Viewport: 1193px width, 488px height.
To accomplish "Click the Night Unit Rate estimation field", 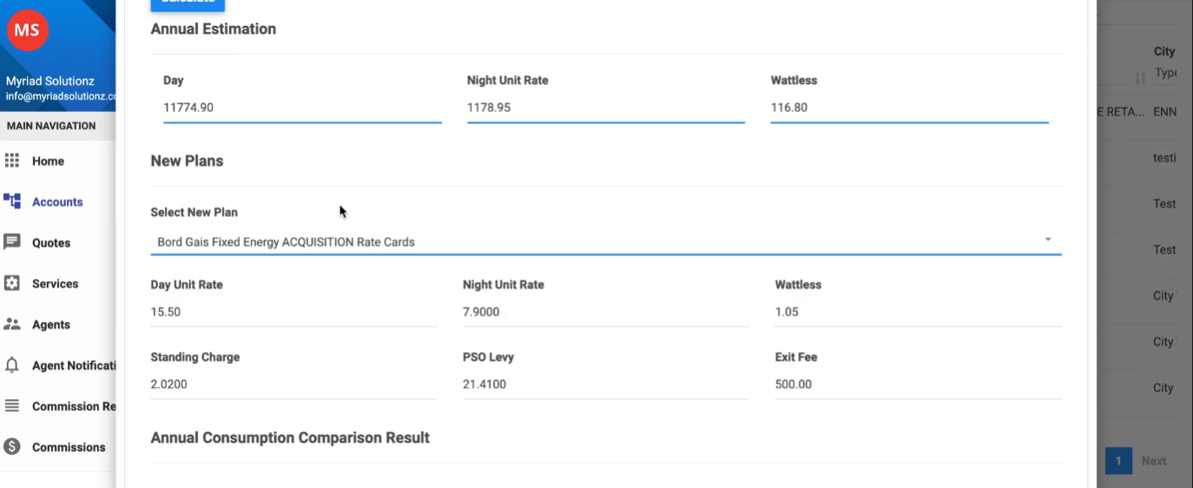I will point(605,108).
